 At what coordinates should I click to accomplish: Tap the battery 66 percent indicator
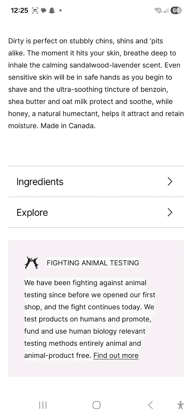point(176,11)
